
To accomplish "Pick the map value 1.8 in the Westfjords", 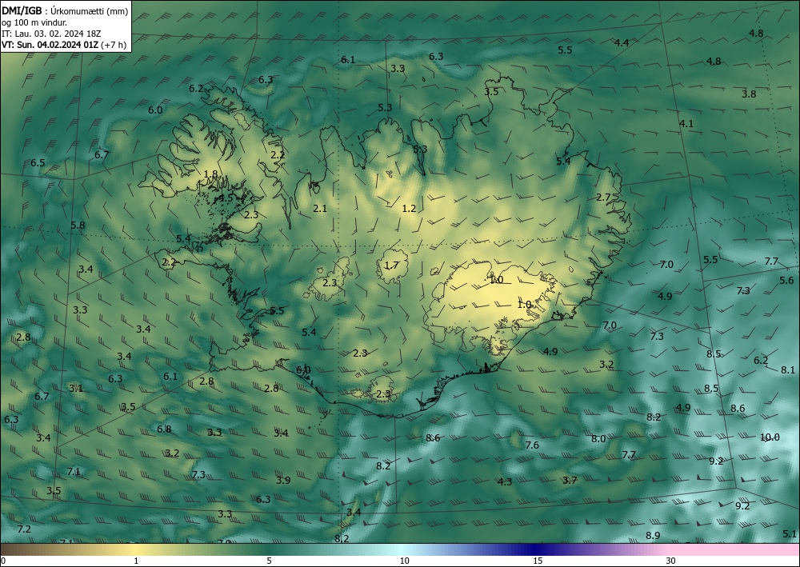I will pos(210,174).
